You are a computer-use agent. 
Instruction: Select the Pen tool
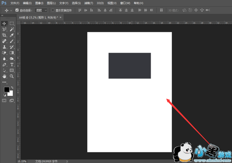tap(4, 64)
